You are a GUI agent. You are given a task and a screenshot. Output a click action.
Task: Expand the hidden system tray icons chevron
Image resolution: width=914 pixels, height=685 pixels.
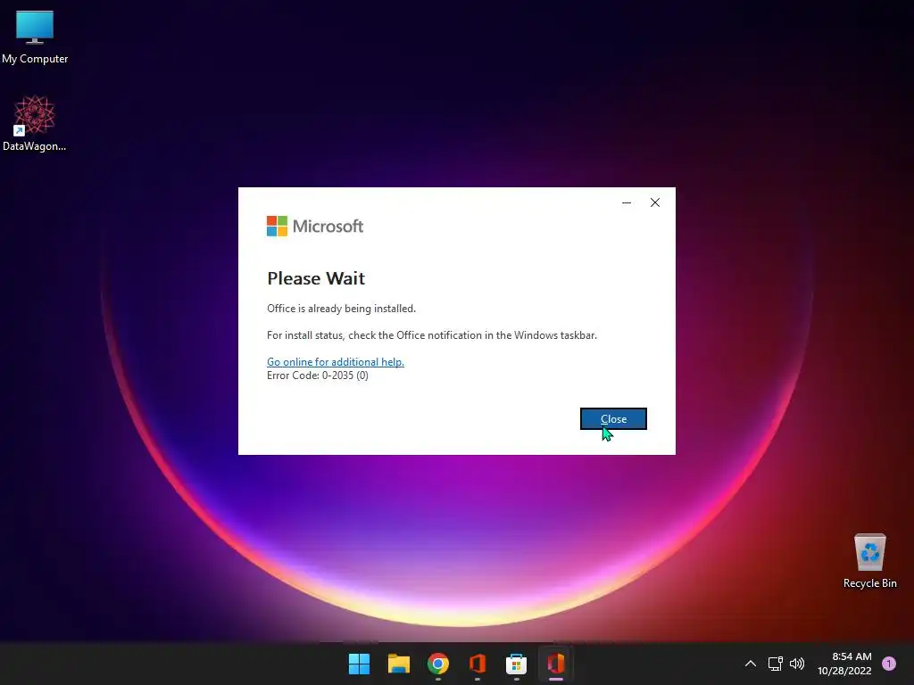click(750, 664)
